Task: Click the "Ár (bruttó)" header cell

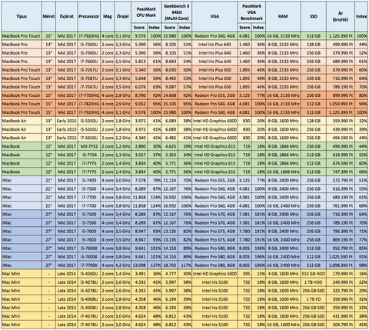Action: click(341, 16)
